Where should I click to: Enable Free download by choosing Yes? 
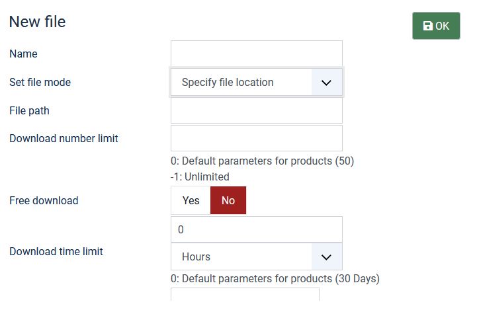pyautogui.click(x=191, y=200)
